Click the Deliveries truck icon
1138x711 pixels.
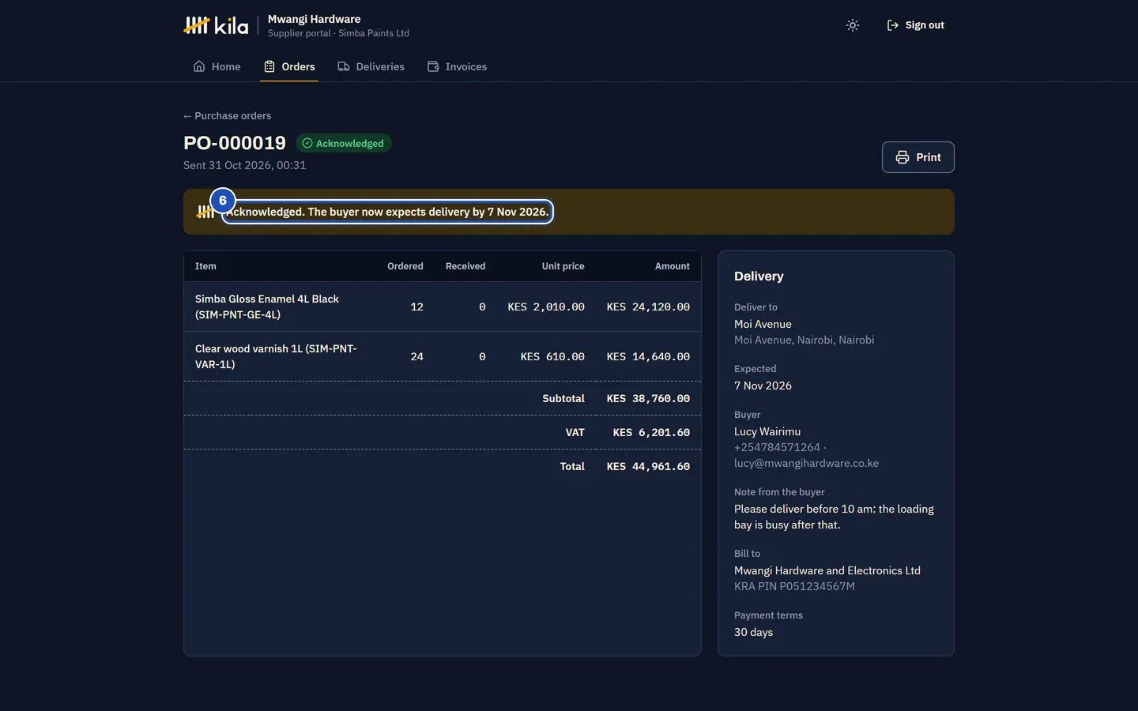344,66
